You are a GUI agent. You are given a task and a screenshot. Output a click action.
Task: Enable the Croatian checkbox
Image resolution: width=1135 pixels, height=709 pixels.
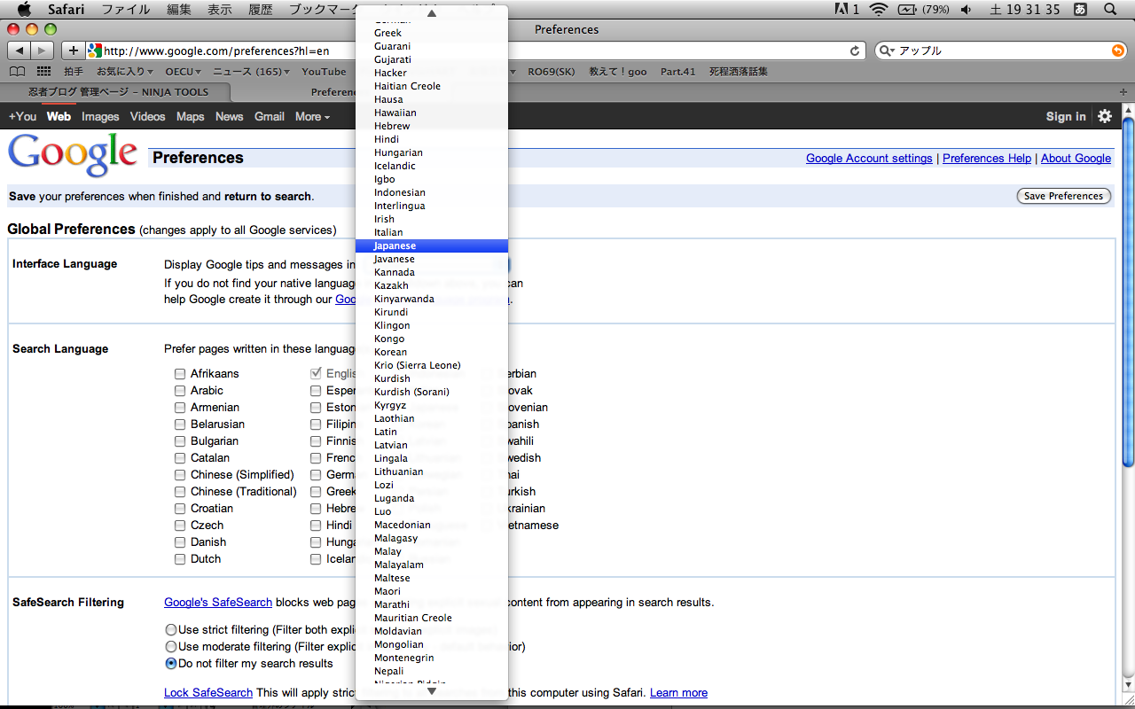coord(180,509)
